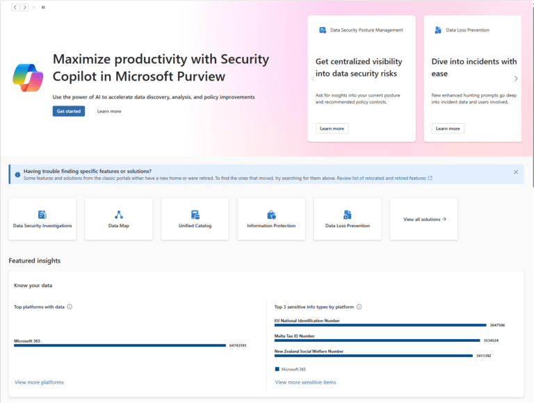Open View all solutions tile
This screenshot has width=534, height=403.
tap(424, 219)
